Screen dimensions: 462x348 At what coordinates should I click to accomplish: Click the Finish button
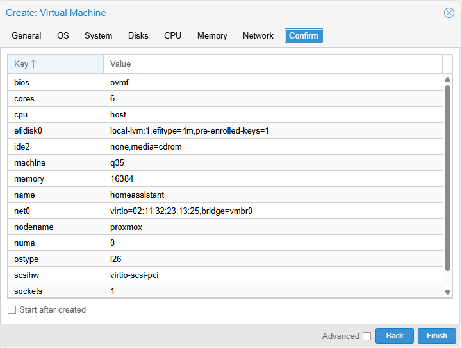coord(436,336)
